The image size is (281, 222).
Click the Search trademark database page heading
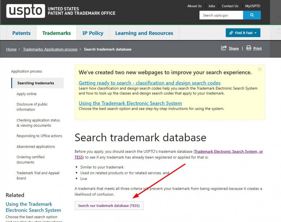click(140, 138)
